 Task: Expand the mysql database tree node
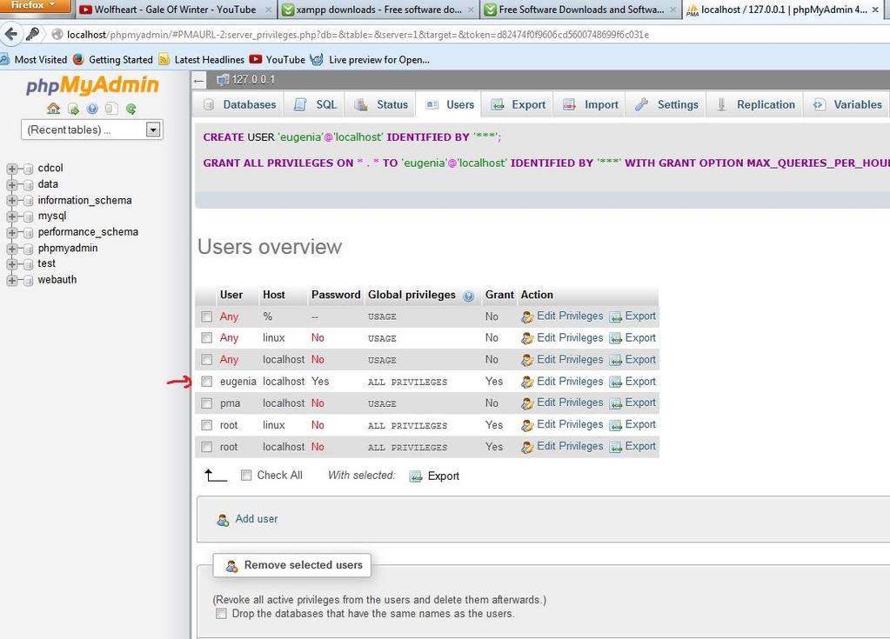point(12,216)
